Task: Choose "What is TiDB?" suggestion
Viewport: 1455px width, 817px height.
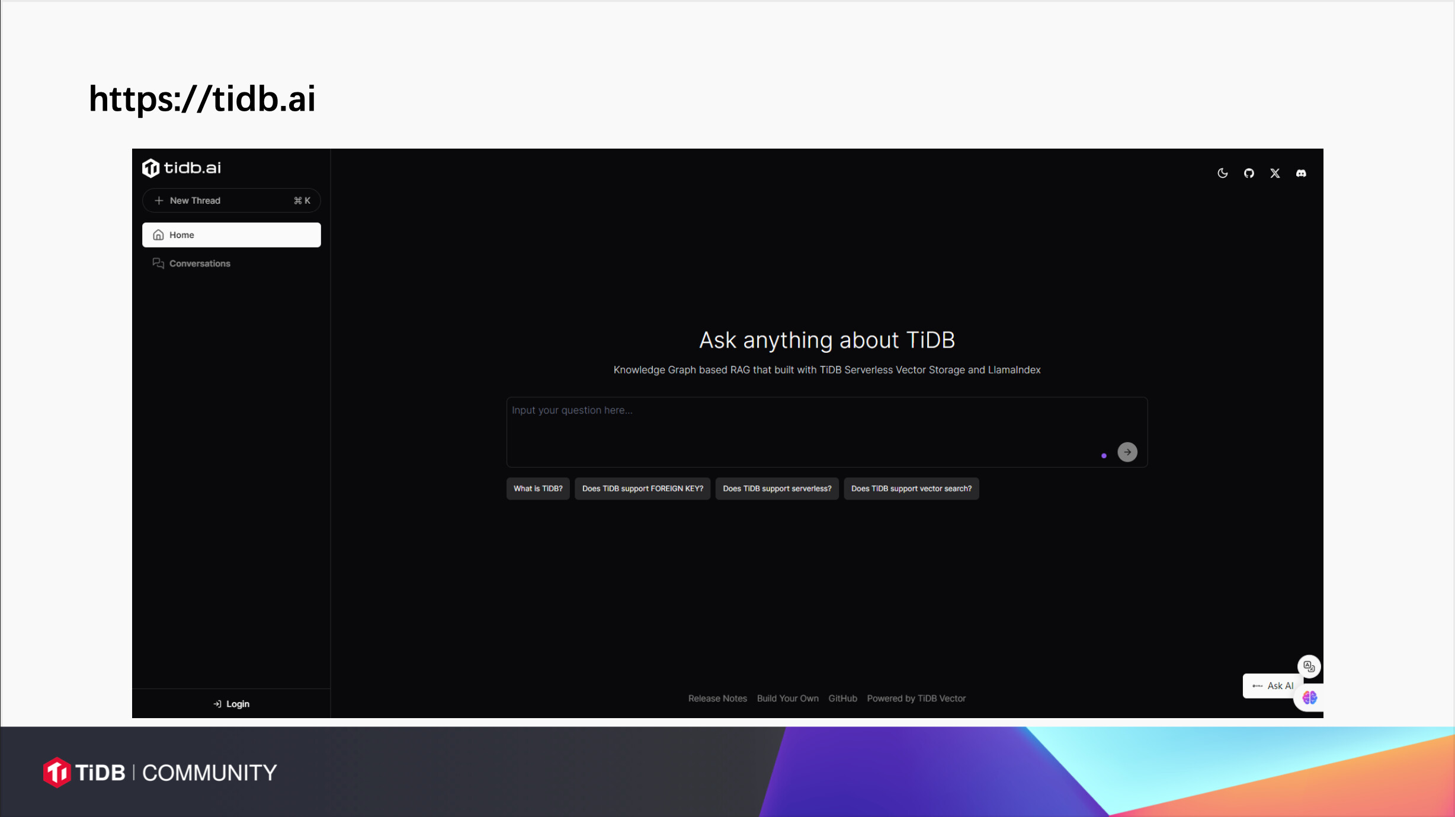Action: click(x=537, y=488)
